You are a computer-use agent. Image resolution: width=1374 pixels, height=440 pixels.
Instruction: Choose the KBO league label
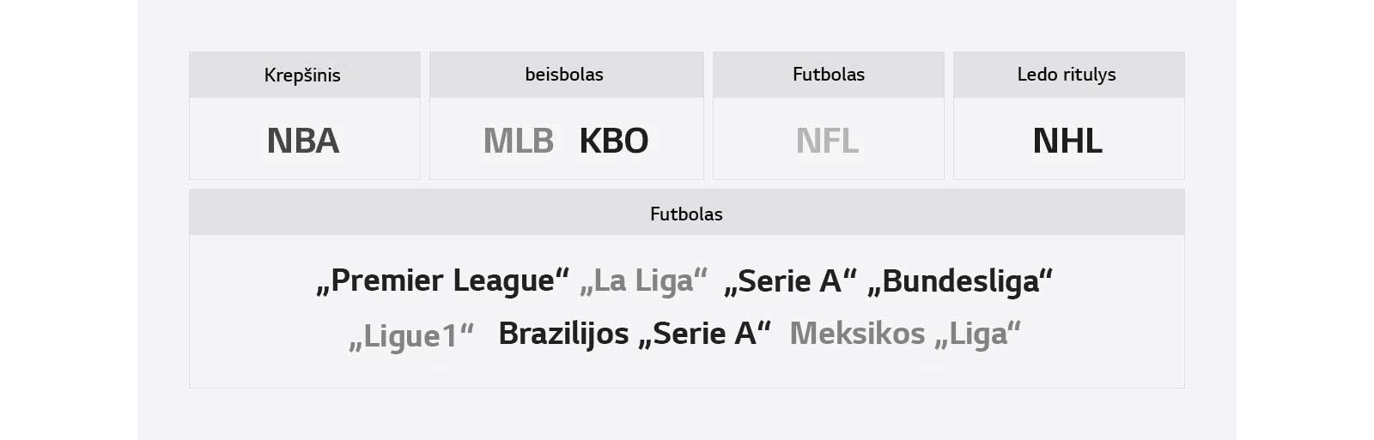[x=614, y=141]
